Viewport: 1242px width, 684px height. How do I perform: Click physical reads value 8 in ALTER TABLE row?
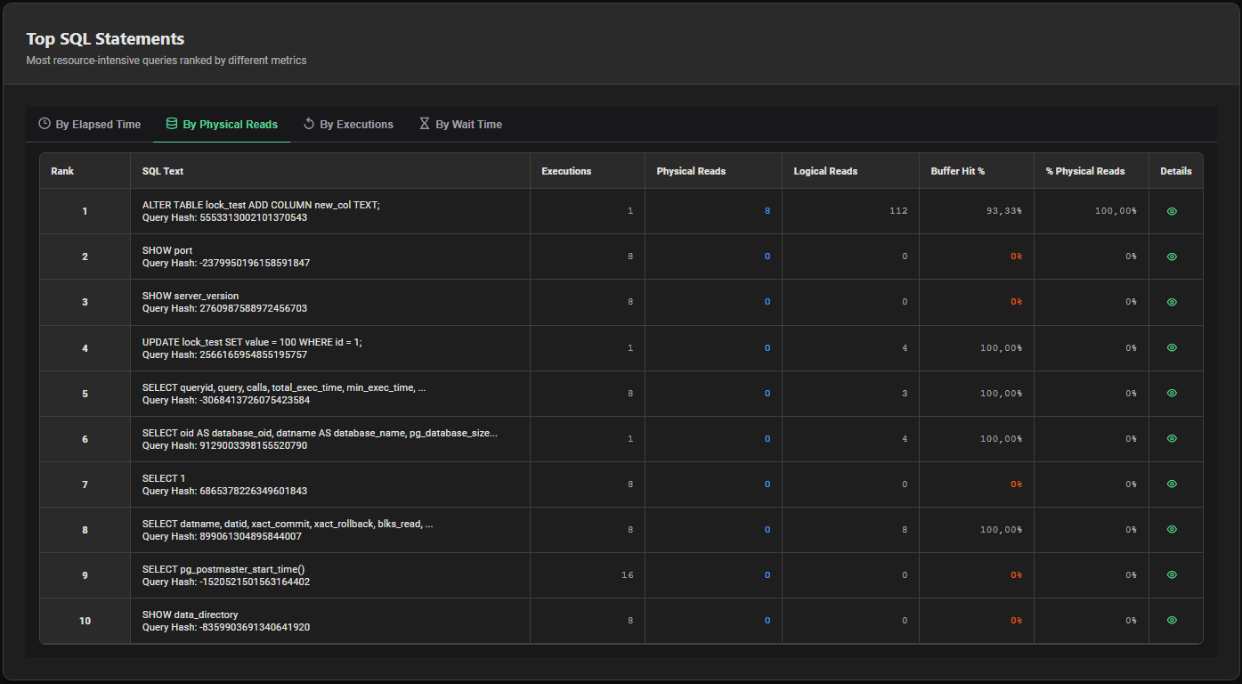pyautogui.click(x=767, y=211)
